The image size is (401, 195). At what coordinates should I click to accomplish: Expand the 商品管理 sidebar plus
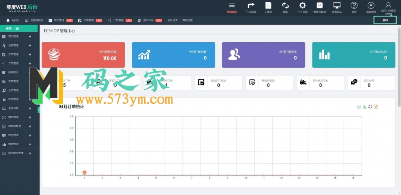tap(30, 36)
